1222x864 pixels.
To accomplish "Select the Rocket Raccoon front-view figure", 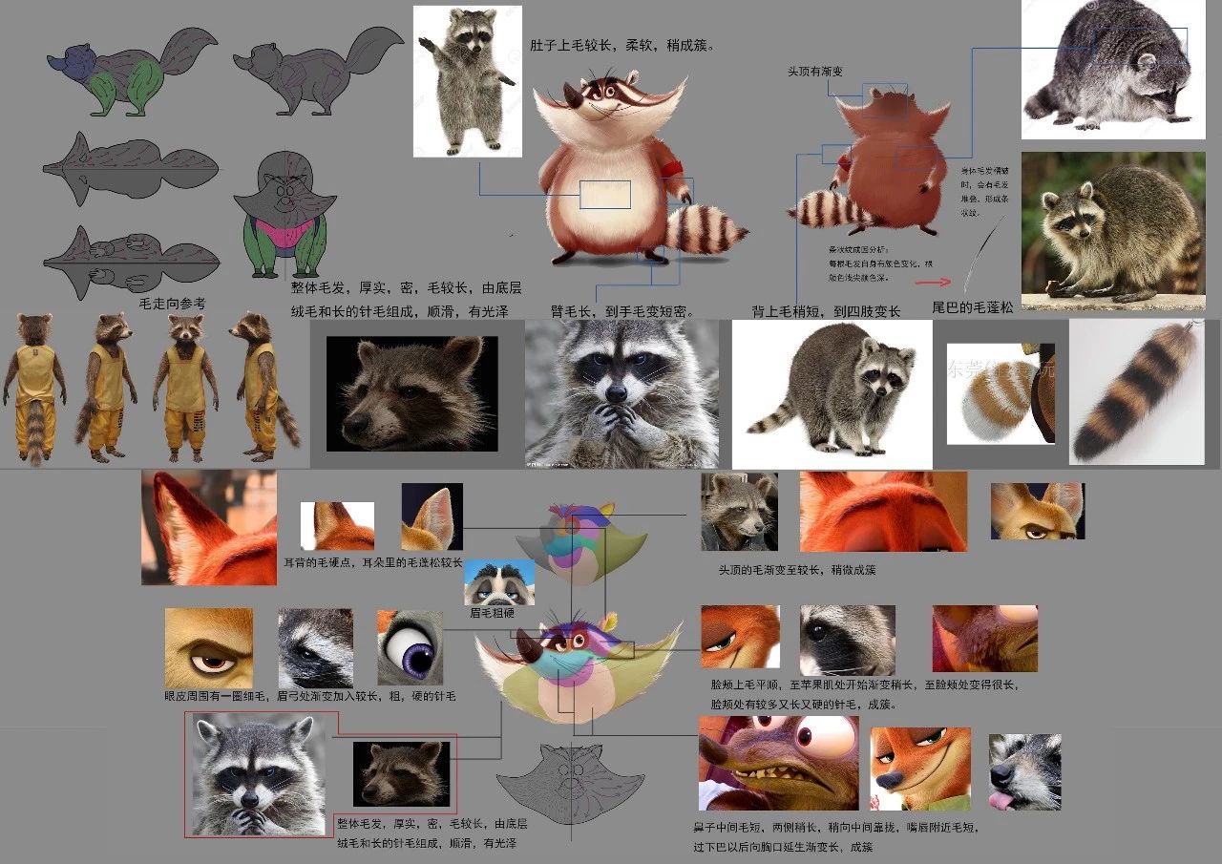I will click(186, 387).
